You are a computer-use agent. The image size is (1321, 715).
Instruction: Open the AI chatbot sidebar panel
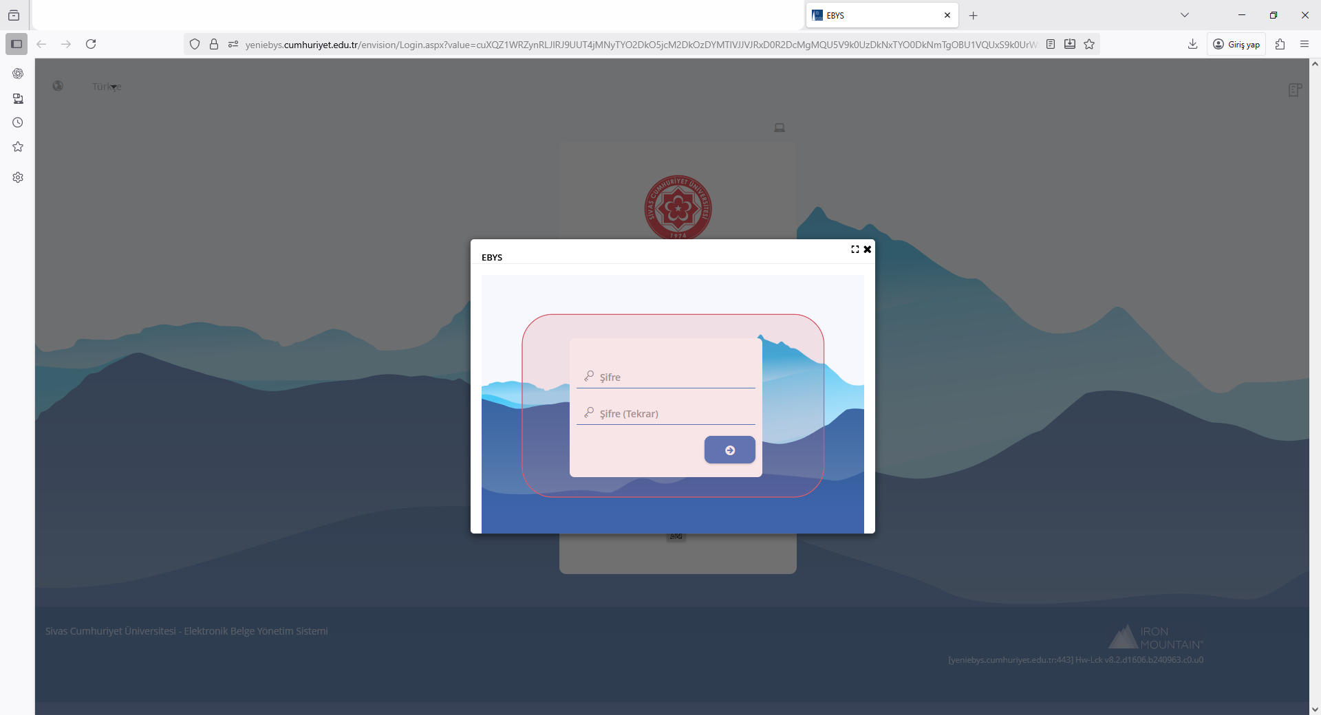point(18,74)
